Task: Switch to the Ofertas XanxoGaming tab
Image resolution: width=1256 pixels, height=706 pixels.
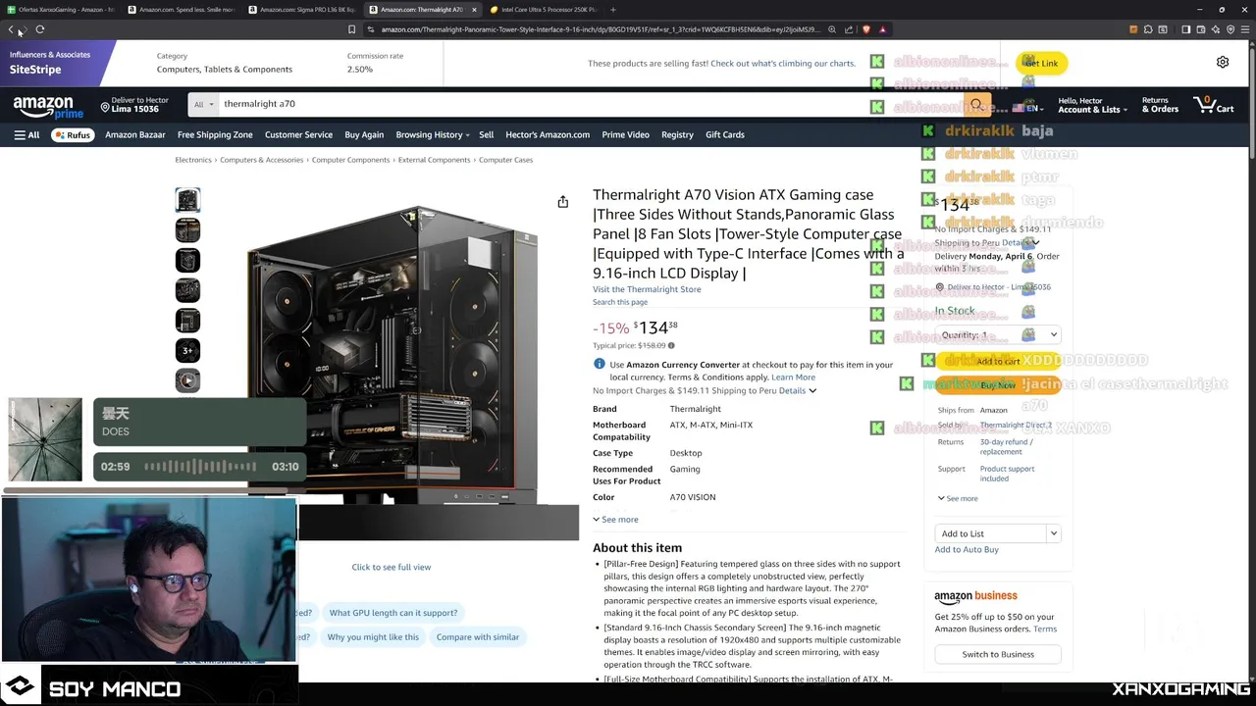Action: pyautogui.click(x=61, y=9)
